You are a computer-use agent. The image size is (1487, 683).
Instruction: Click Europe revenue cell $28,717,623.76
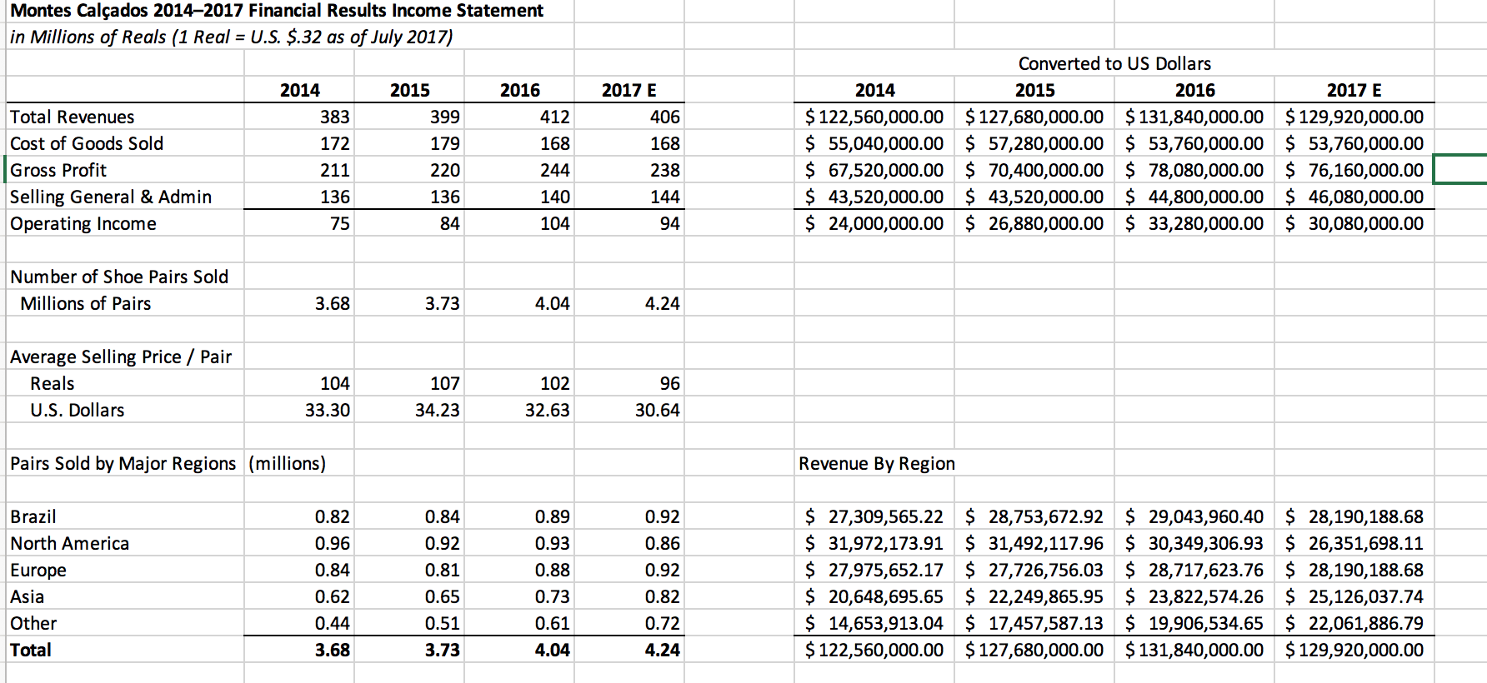pyautogui.click(x=1194, y=571)
